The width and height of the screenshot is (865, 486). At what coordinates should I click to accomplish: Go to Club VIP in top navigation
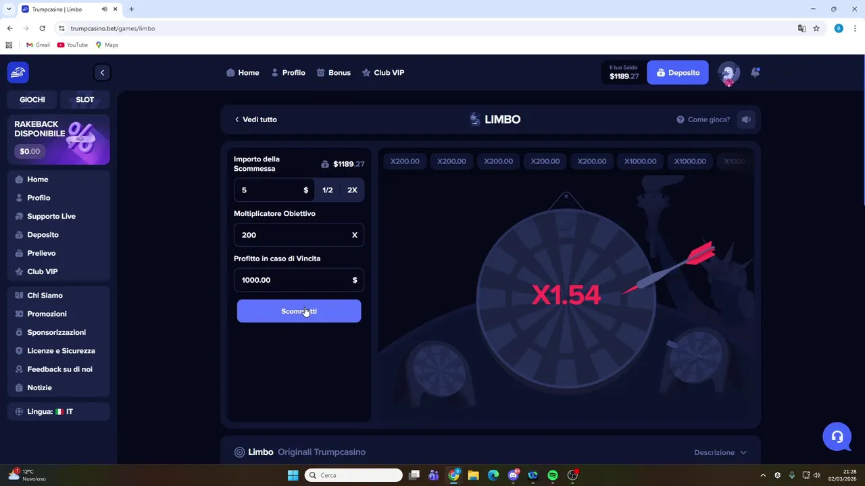point(382,73)
